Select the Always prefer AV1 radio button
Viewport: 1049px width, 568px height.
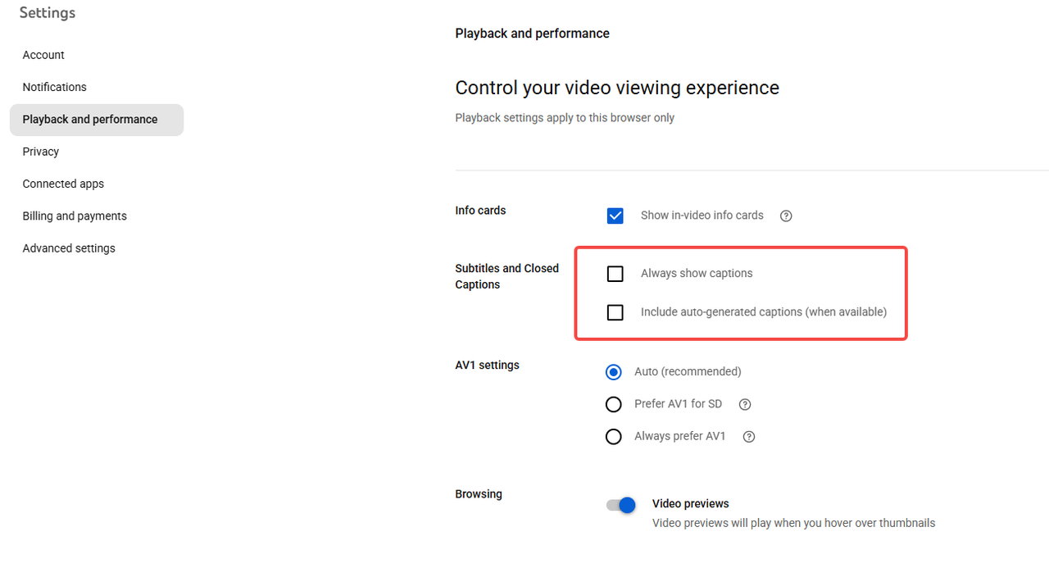pos(613,437)
